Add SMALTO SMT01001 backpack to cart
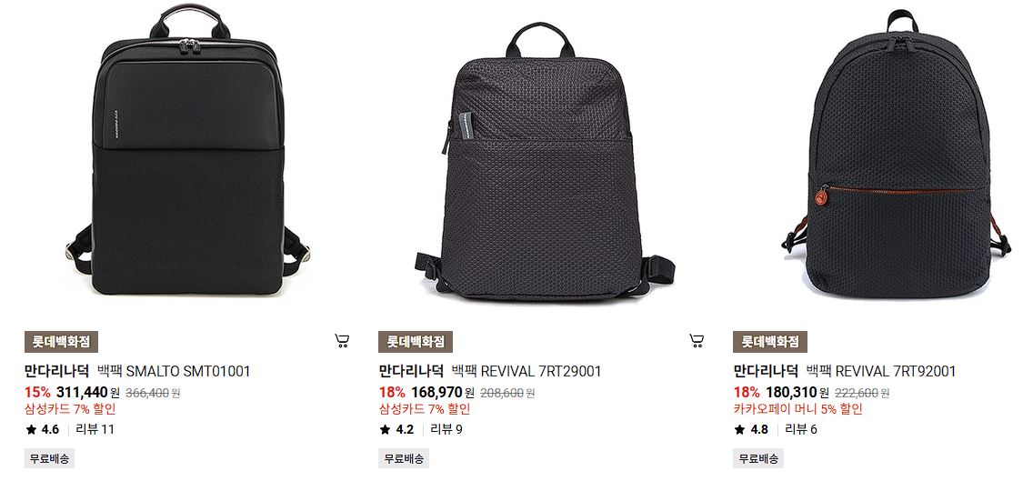The height and width of the screenshot is (481, 1033). (x=341, y=341)
